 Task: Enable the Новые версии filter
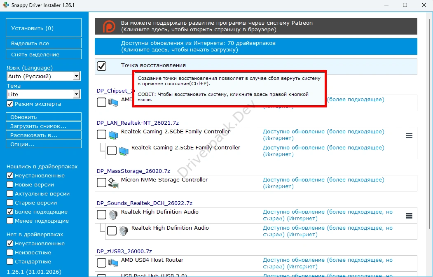(x=10, y=184)
